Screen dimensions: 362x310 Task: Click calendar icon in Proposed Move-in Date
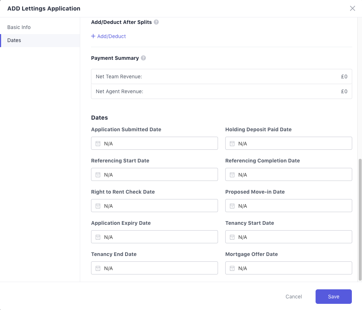pyautogui.click(x=232, y=206)
